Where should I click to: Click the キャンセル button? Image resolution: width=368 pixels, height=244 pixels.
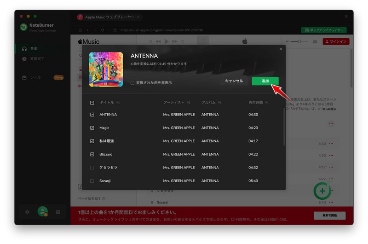[x=234, y=81]
